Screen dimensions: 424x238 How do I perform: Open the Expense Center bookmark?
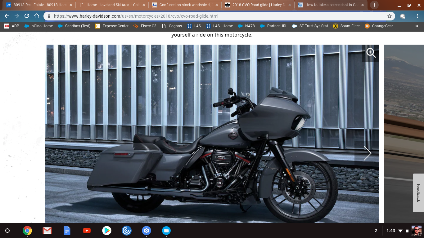point(112,26)
